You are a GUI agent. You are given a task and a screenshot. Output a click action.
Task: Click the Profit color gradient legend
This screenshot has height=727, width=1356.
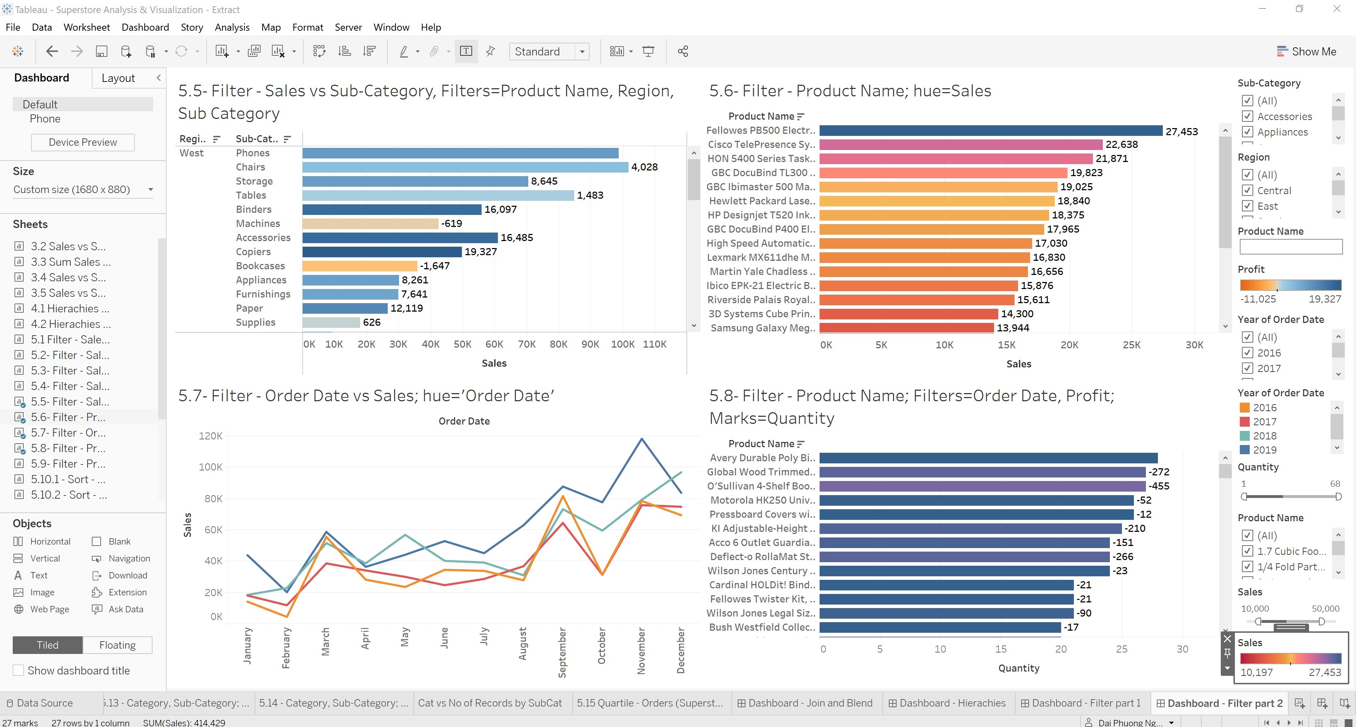[1291, 286]
